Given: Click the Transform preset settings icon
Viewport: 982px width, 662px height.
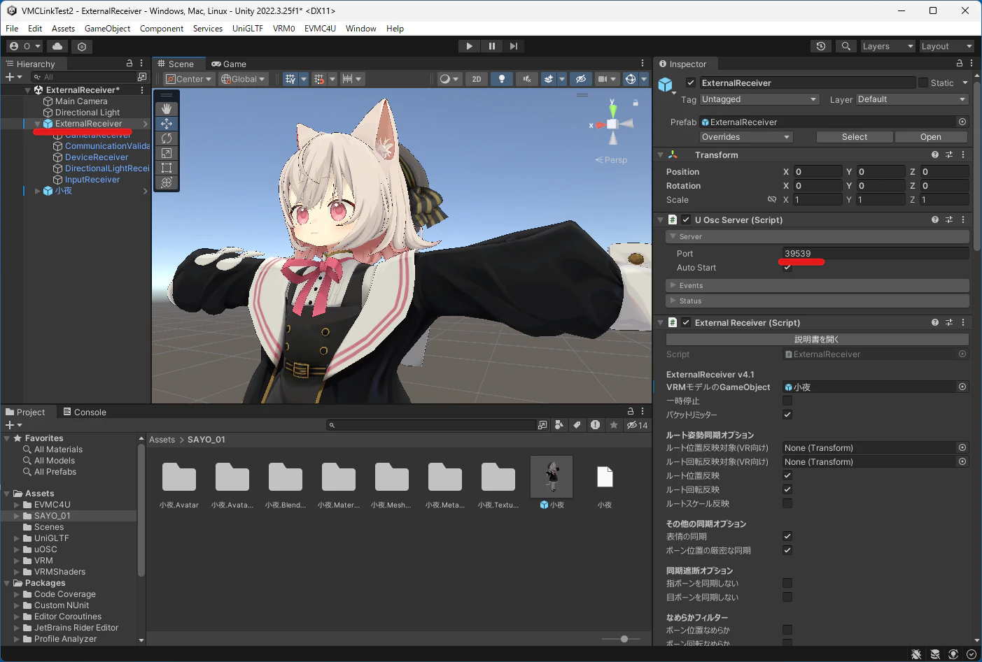Looking at the screenshot, I should pos(949,154).
